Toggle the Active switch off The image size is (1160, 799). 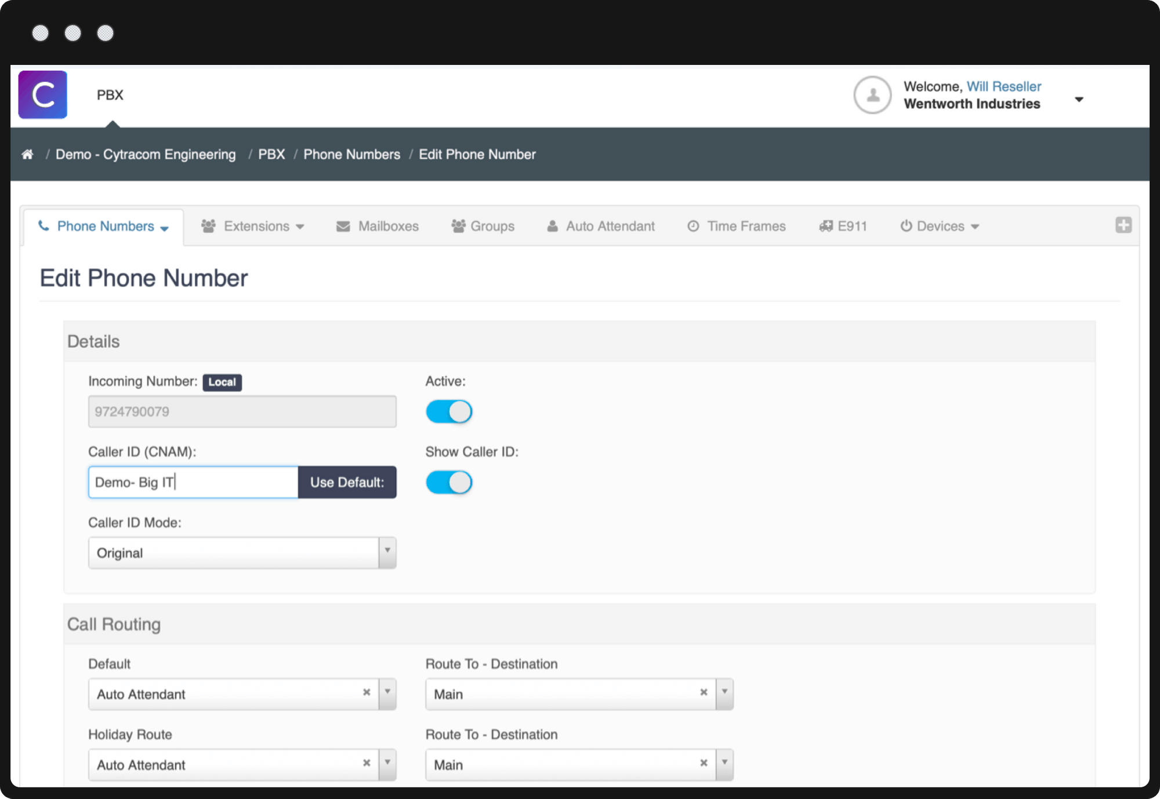449,412
